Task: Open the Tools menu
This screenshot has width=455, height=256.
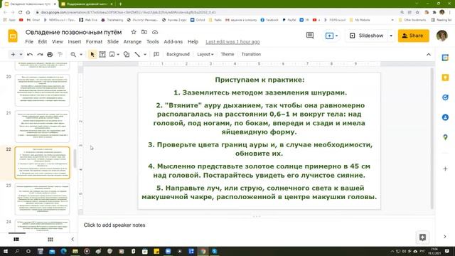Action: pos(153,42)
